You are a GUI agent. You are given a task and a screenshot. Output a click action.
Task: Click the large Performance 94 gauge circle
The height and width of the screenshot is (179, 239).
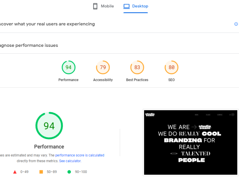49,126
